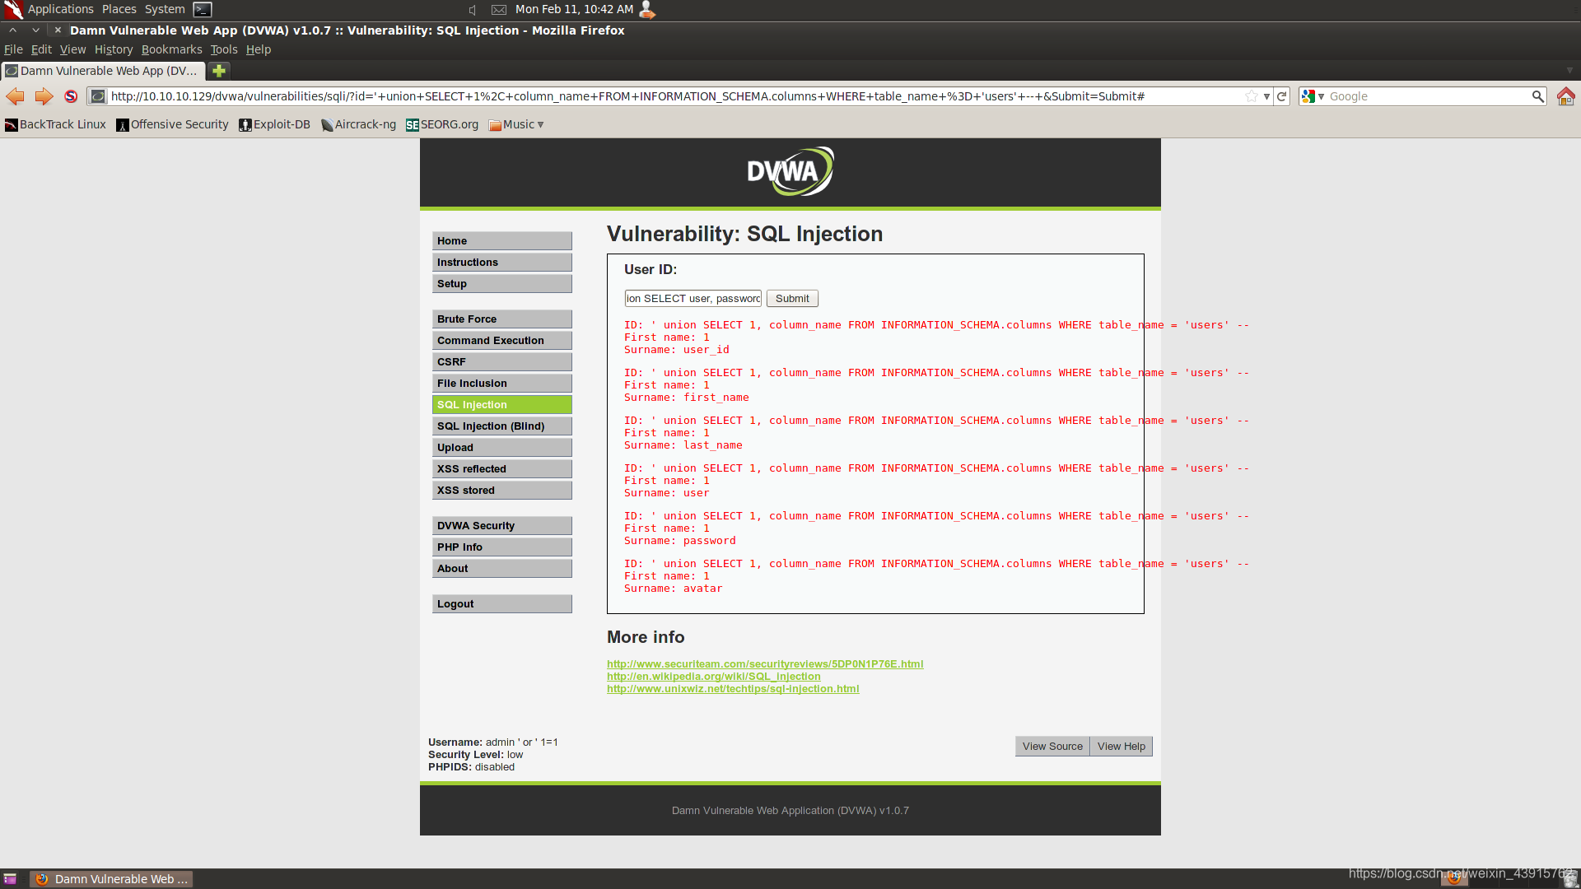The image size is (1581, 889).
Task: Click the User ID input field
Action: click(693, 298)
